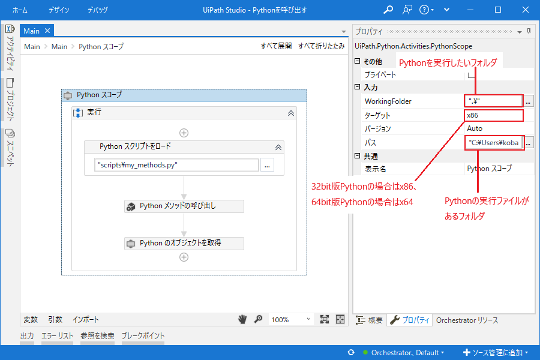The height and width of the screenshot is (360, 540).
Task: Collapse the ribbon with the chevron arrow
Action: (x=446, y=10)
